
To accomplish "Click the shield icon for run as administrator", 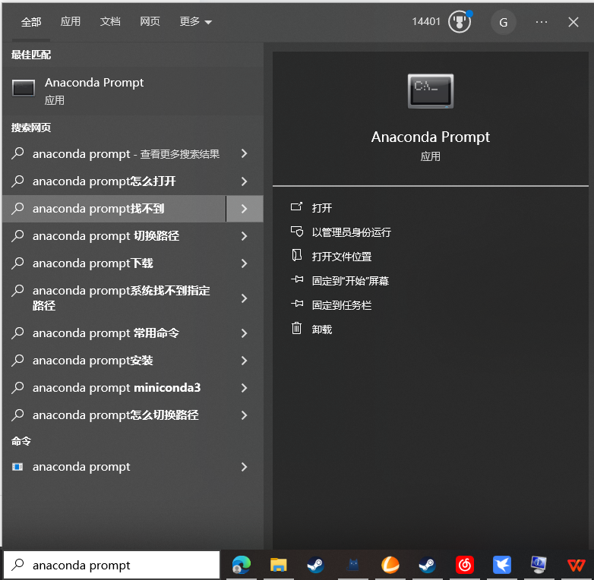I will point(297,231).
